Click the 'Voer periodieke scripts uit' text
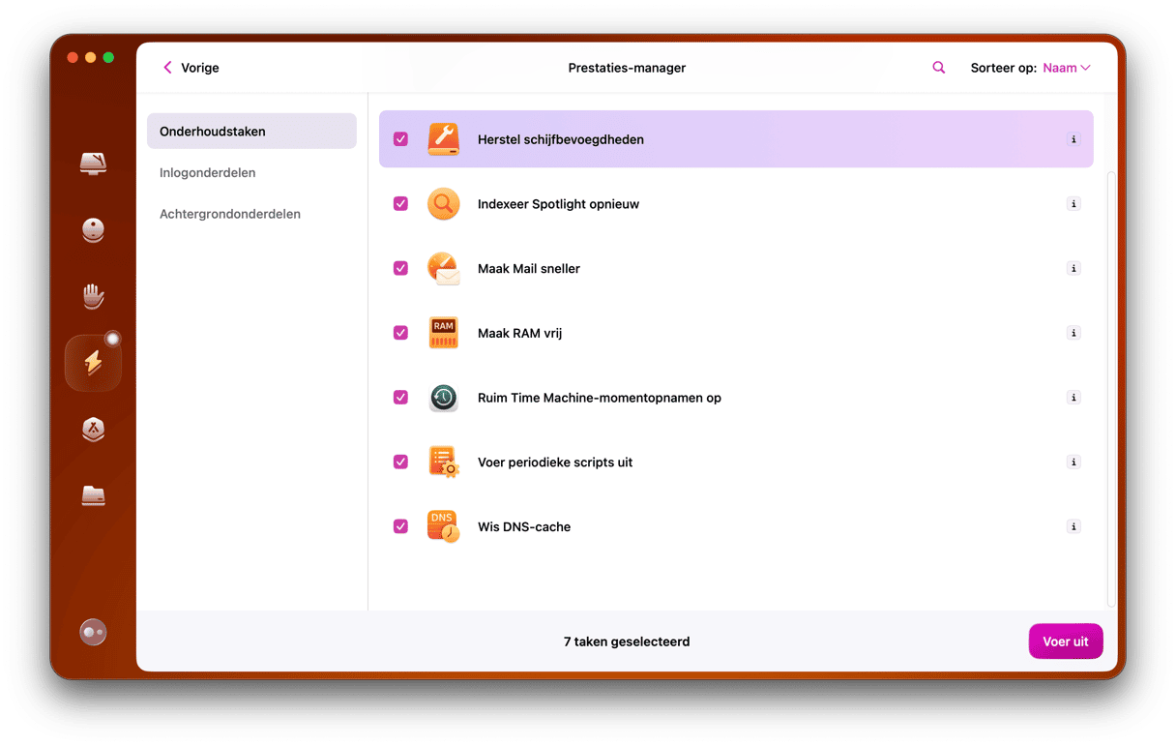1176x746 pixels. (x=555, y=463)
